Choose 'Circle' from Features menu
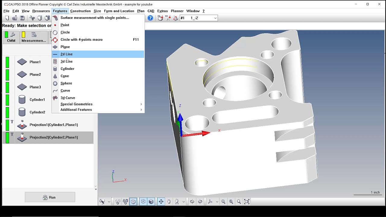The image size is (386, 217). pos(98,32)
